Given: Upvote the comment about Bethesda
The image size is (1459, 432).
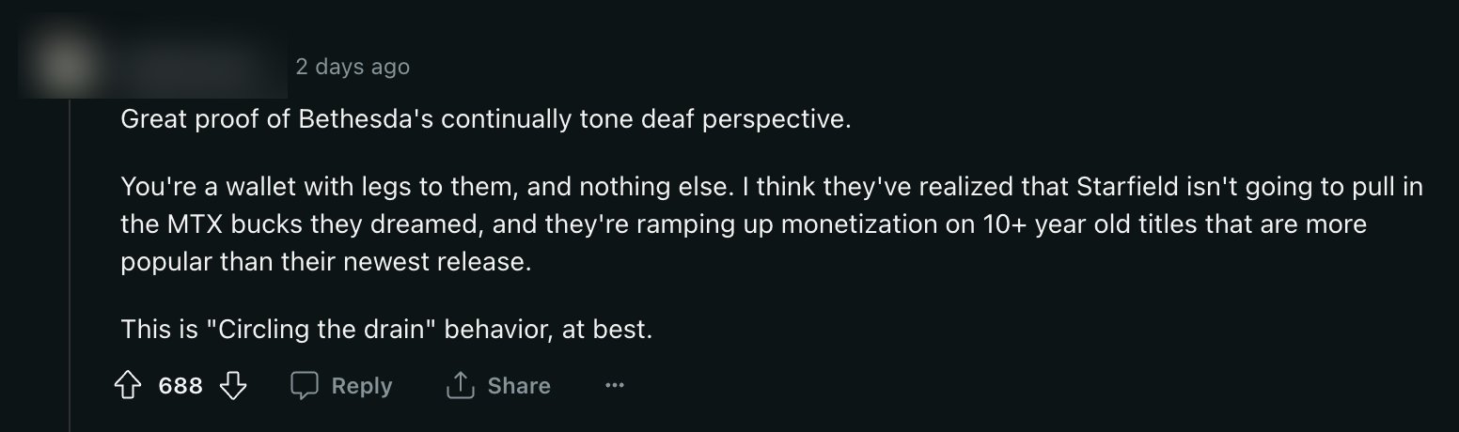Looking at the screenshot, I should pyautogui.click(x=128, y=386).
